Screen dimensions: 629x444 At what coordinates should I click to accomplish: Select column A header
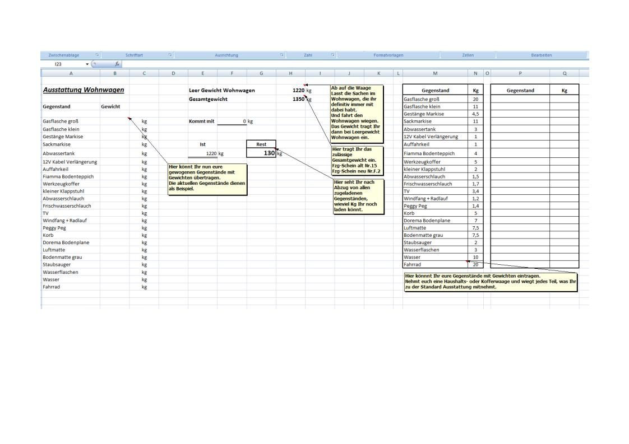pos(71,73)
